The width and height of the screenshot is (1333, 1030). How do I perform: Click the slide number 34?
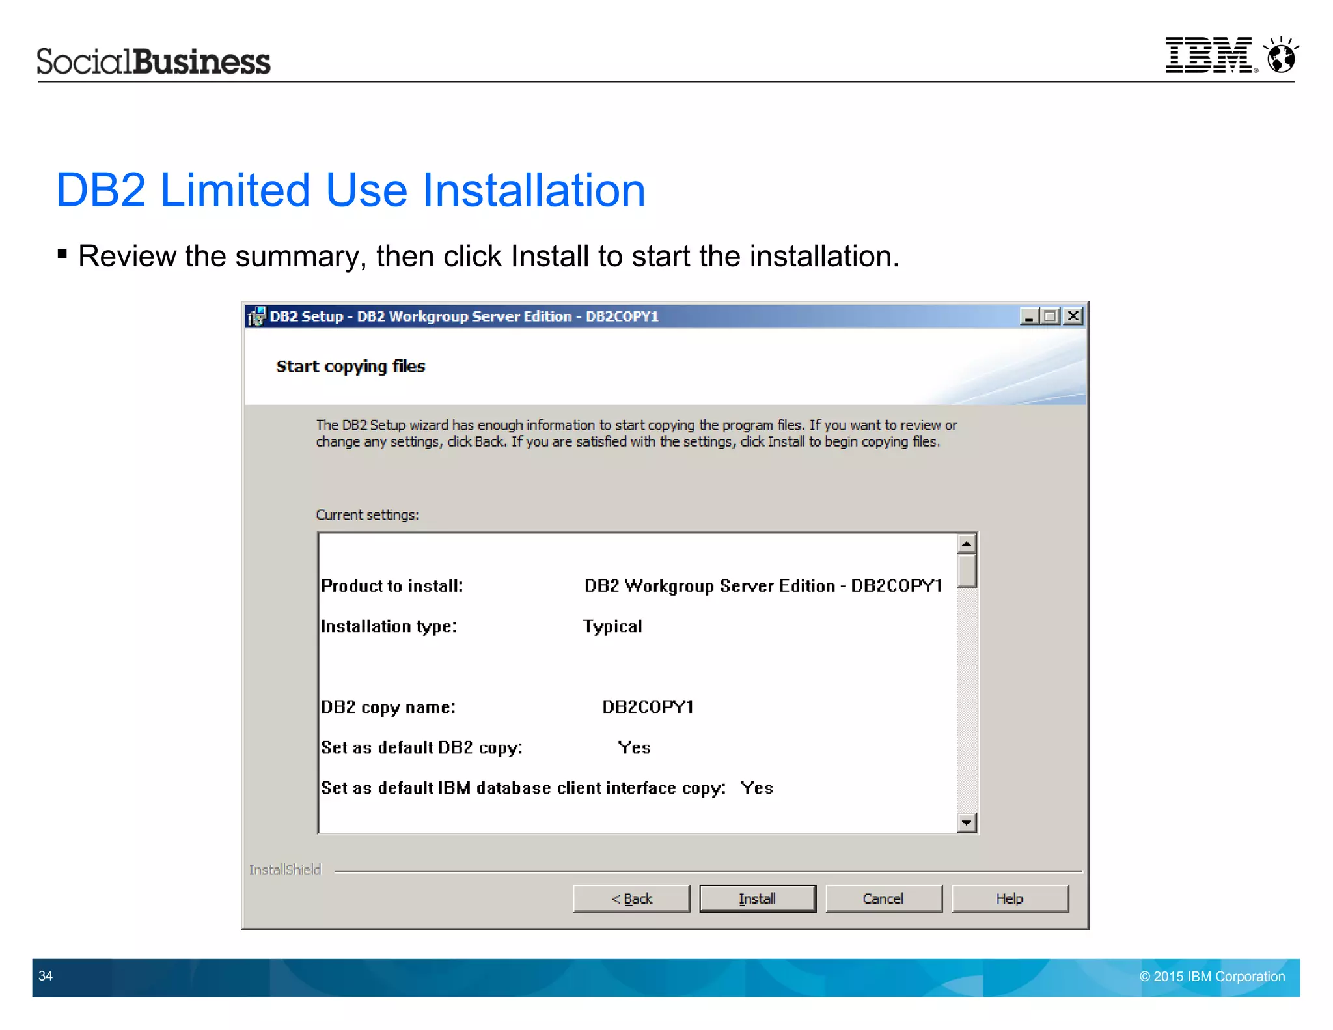tap(46, 976)
